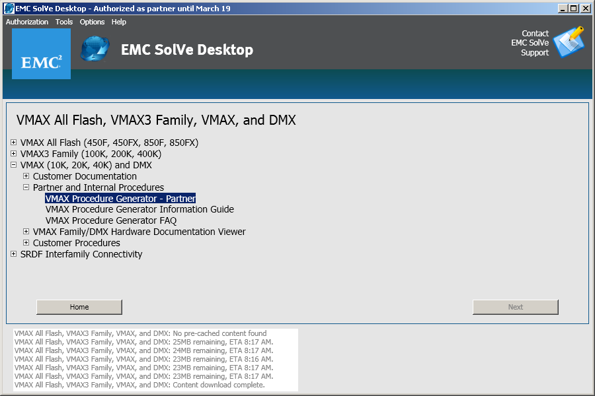This screenshot has height=396, width=595.
Task: Select VMAX Family/DMX Hardware Documentation Viewer label
Action: [x=139, y=232]
